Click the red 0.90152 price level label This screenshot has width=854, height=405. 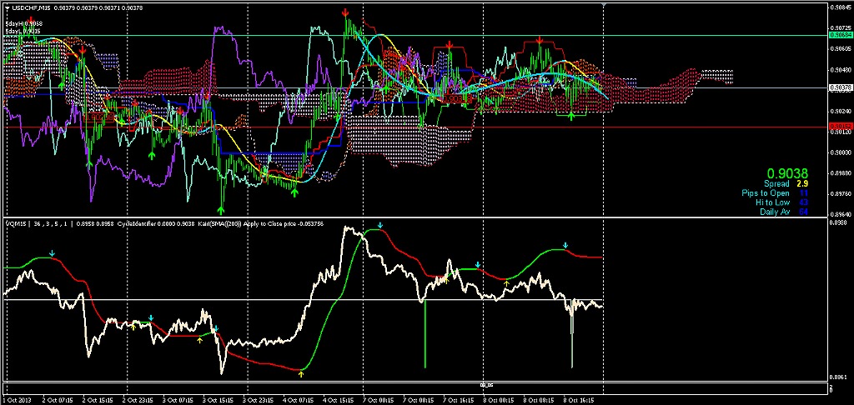pos(841,127)
